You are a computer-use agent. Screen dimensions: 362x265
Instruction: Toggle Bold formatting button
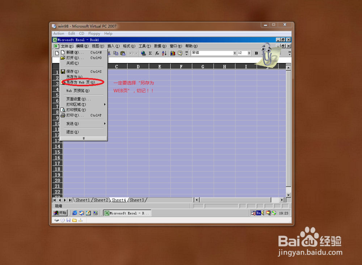[x=256, y=53]
